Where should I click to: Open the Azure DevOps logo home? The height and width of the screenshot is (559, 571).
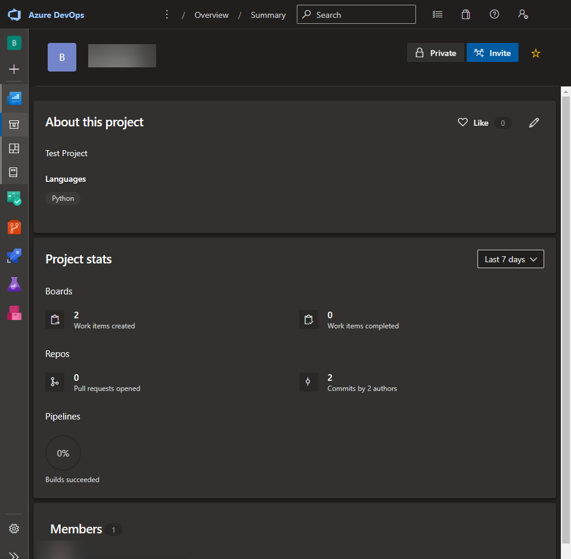(x=14, y=15)
